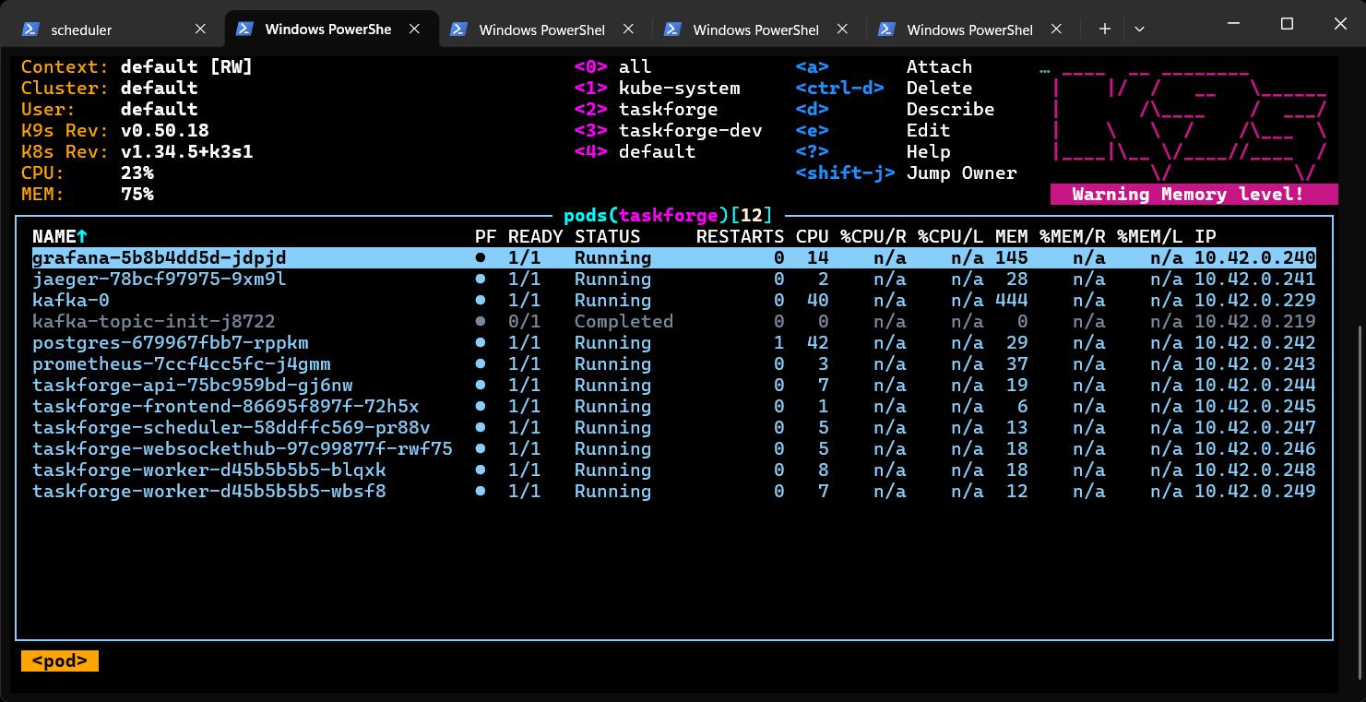Click the PowerShell icon on the scheduler tab

click(x=30, y=30)
